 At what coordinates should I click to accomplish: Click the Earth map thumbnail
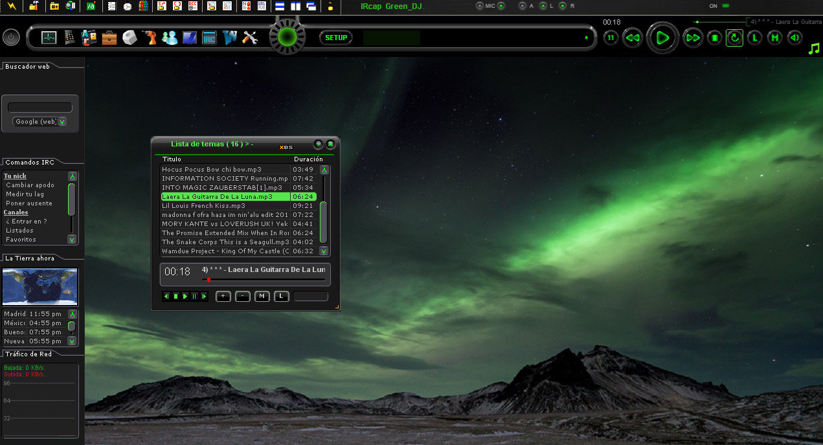(x=40, y=287)
